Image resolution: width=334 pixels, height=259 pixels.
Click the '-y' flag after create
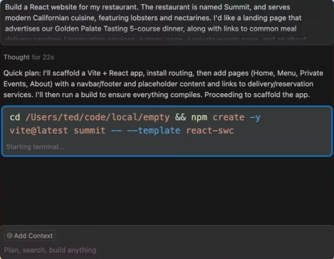click(255, 117)
